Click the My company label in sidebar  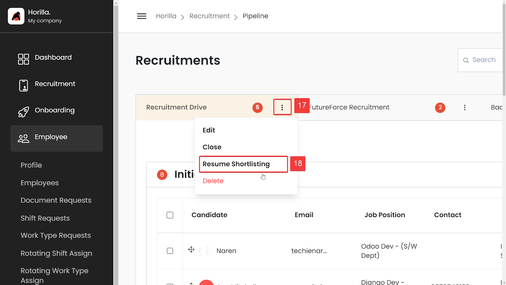coord(45,21)
